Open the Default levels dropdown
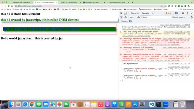Image resolution: width=194 pixels, height=109 pixels. coord(179,17)
